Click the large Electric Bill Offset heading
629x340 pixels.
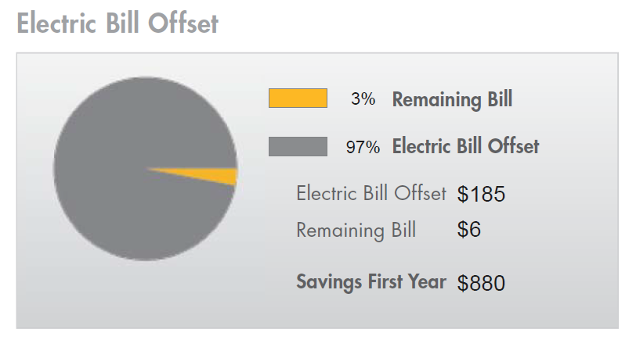pos(117,23)
